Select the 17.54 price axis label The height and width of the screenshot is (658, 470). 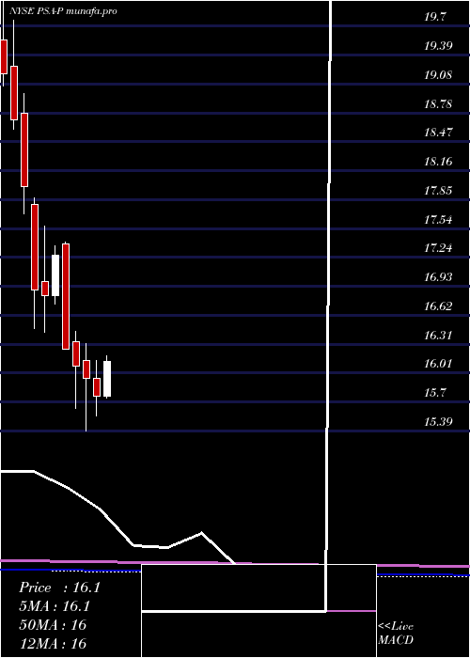pos(438,219)
